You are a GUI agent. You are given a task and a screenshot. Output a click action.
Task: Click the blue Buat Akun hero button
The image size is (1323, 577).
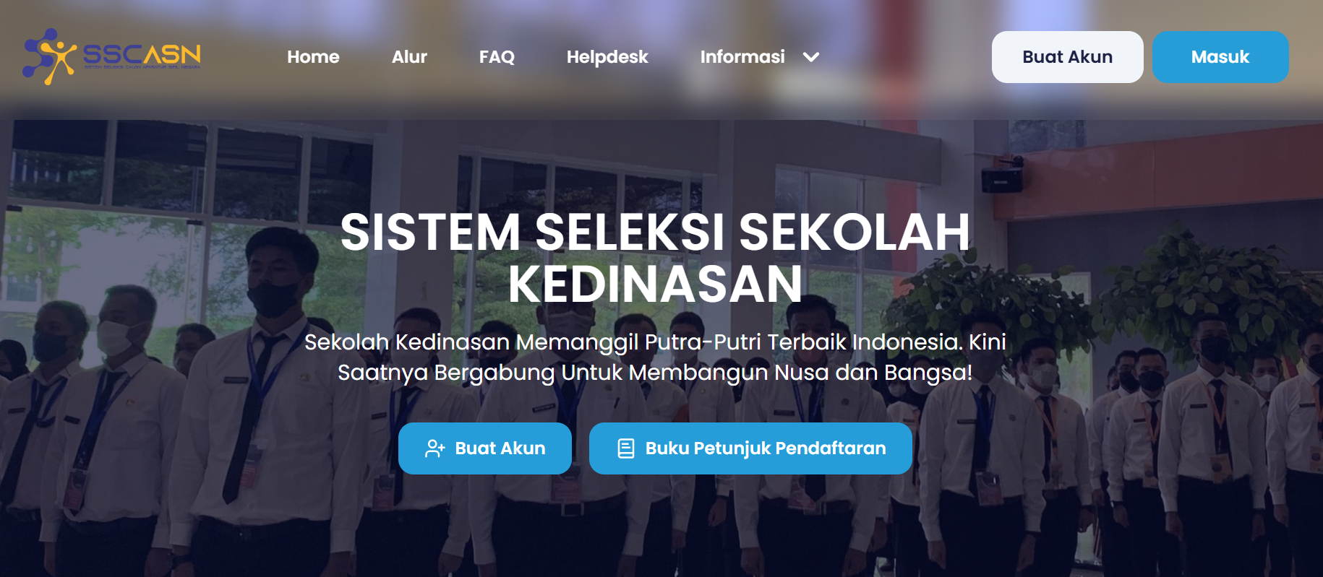point(485,448)
